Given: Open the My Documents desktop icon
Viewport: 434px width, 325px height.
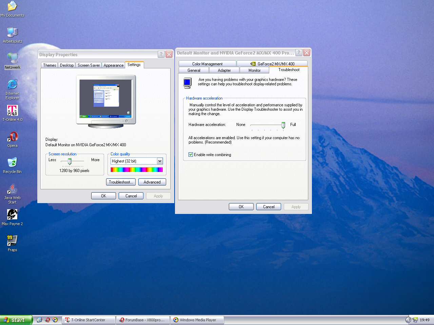Looking at the screenshot, I should pos(12,9).
